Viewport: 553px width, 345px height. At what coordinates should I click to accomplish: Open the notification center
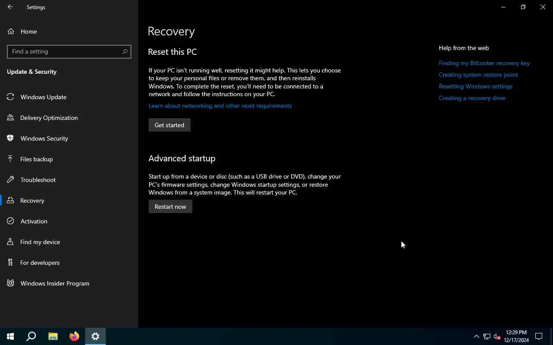coord(539,336)
